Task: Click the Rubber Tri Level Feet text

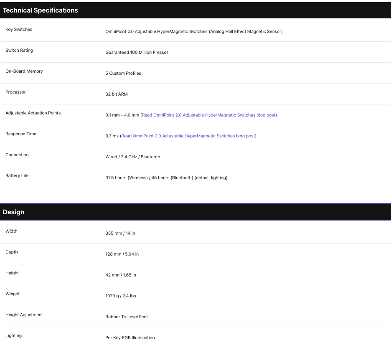Action: (127, 317)
